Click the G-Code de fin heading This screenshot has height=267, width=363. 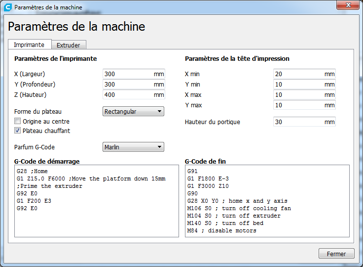coord(205,161)
